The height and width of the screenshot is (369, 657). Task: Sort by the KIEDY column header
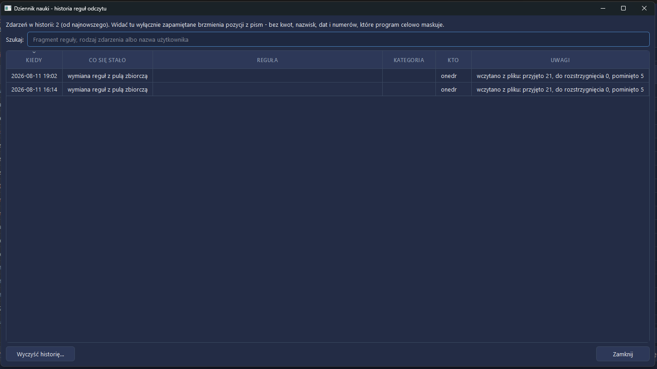click(x=34, y=60)
